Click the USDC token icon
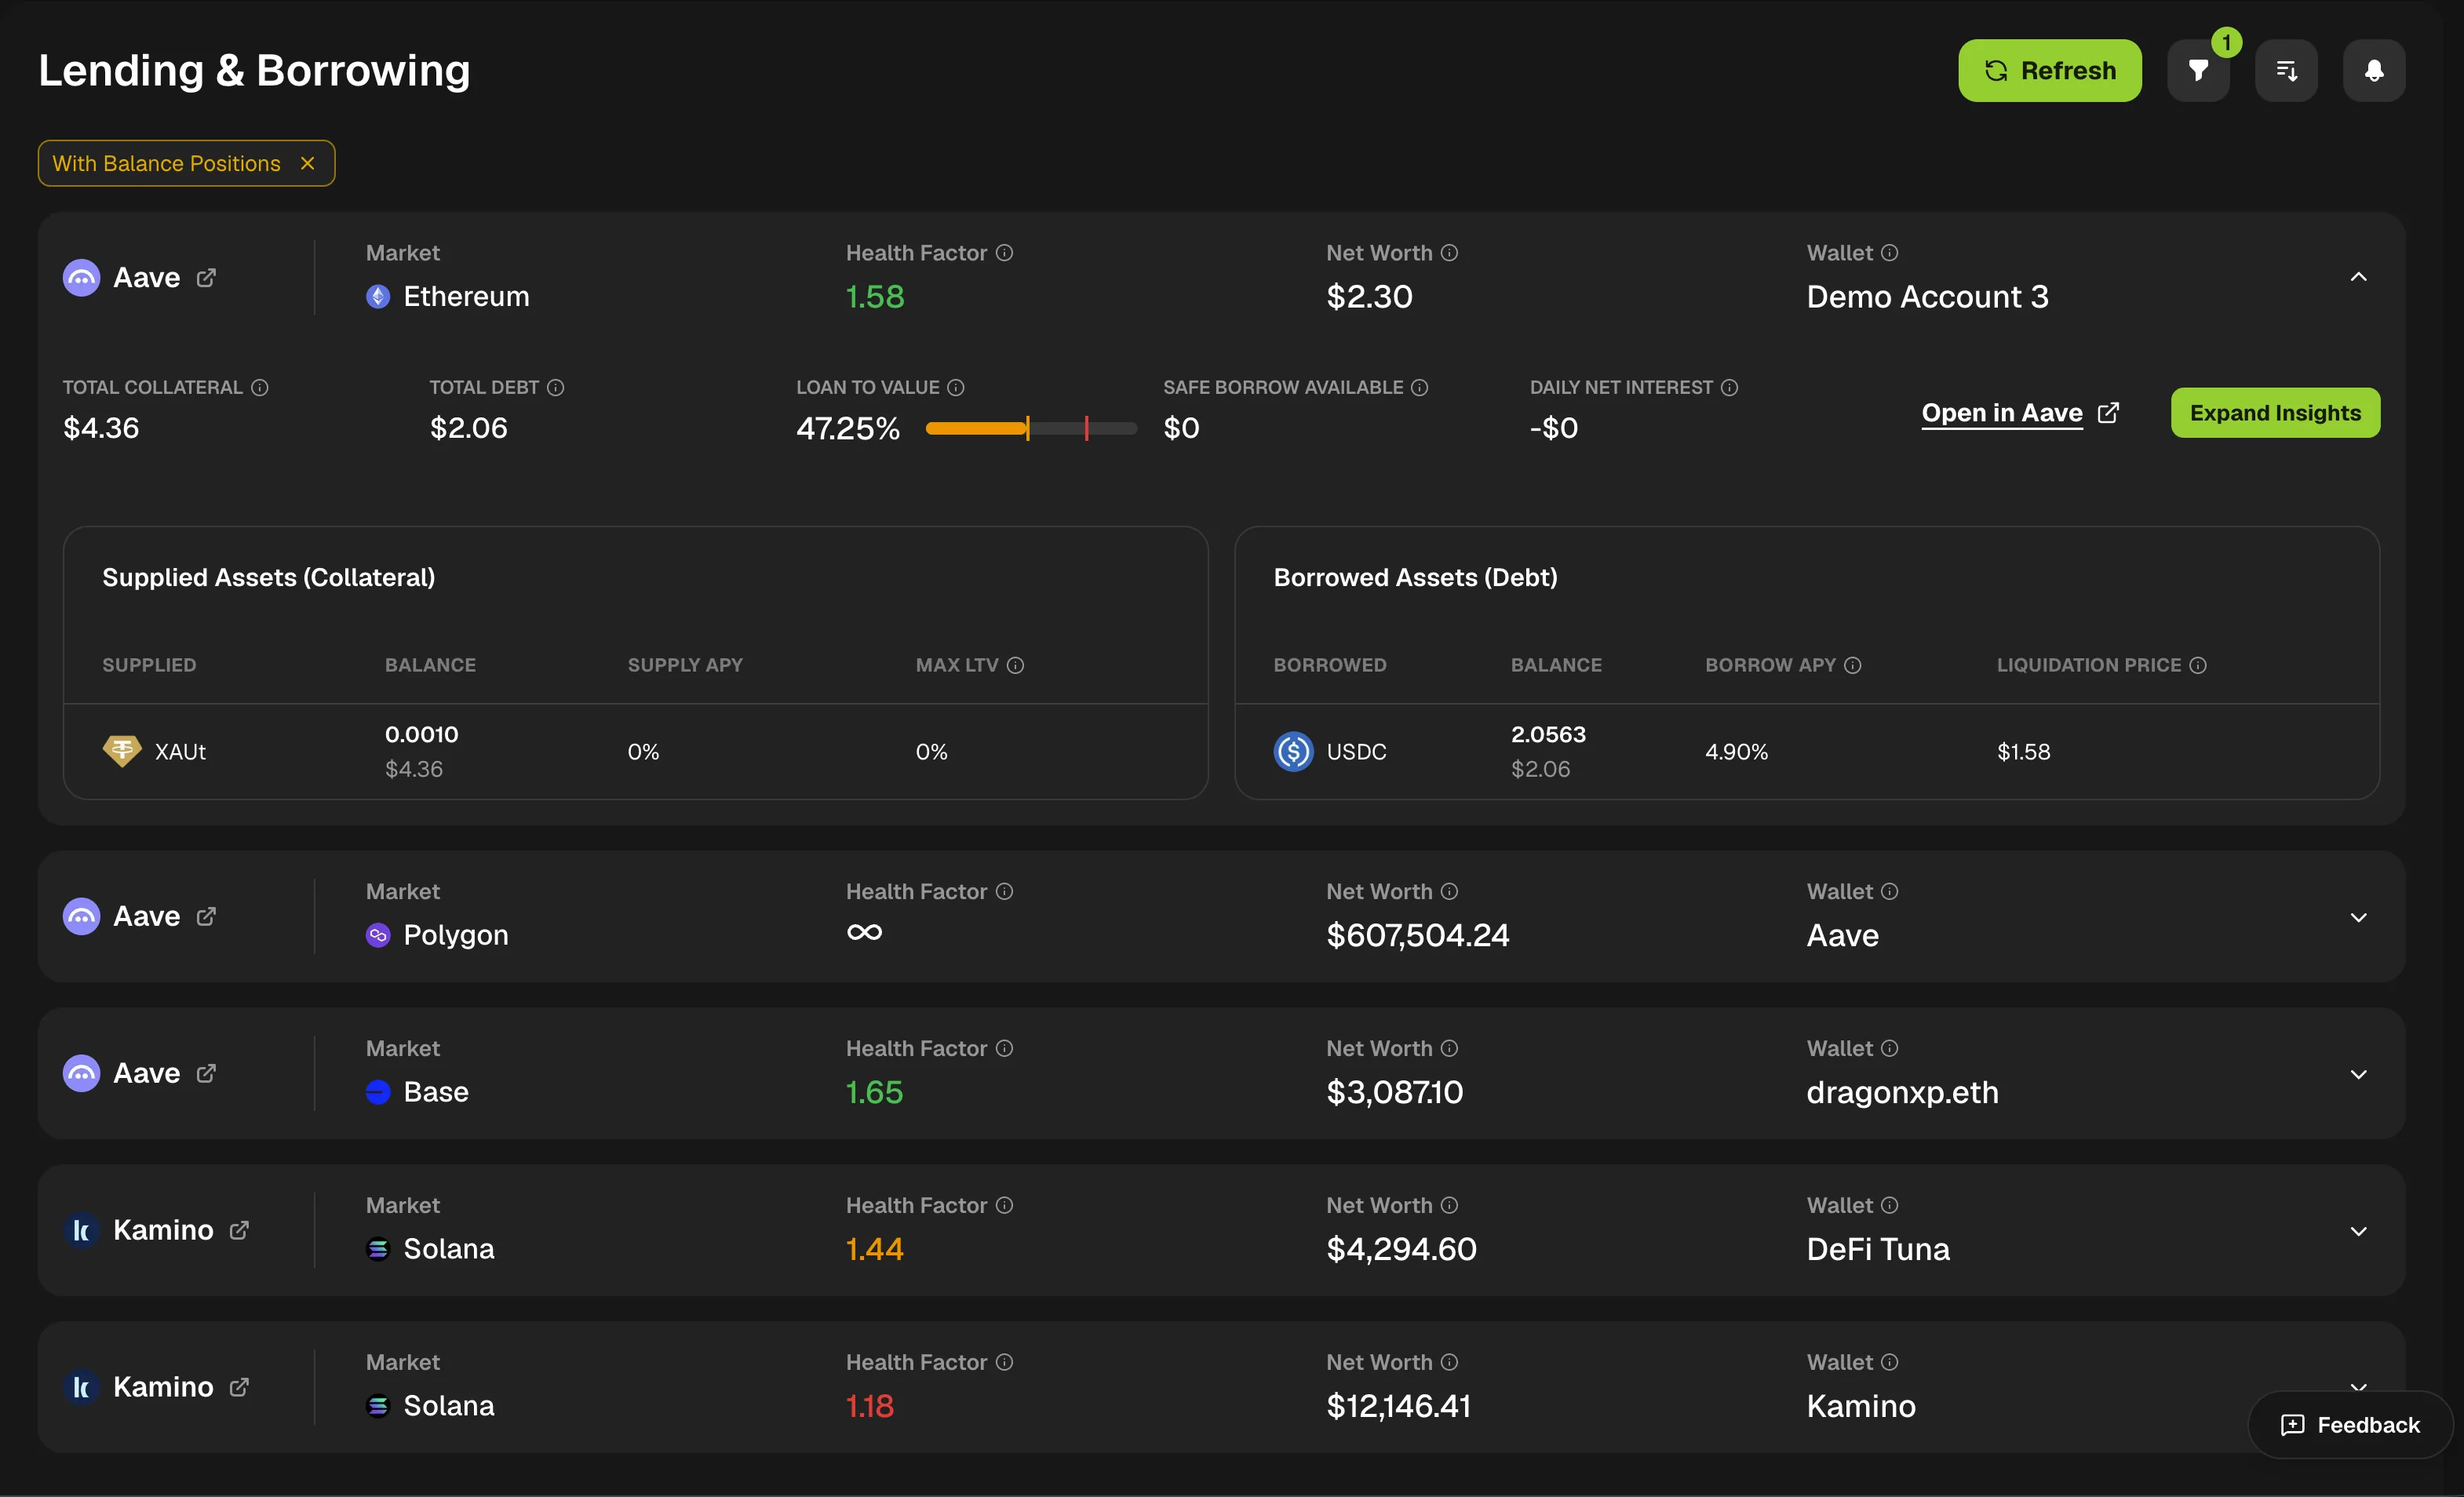 [x=1293, y=751]
